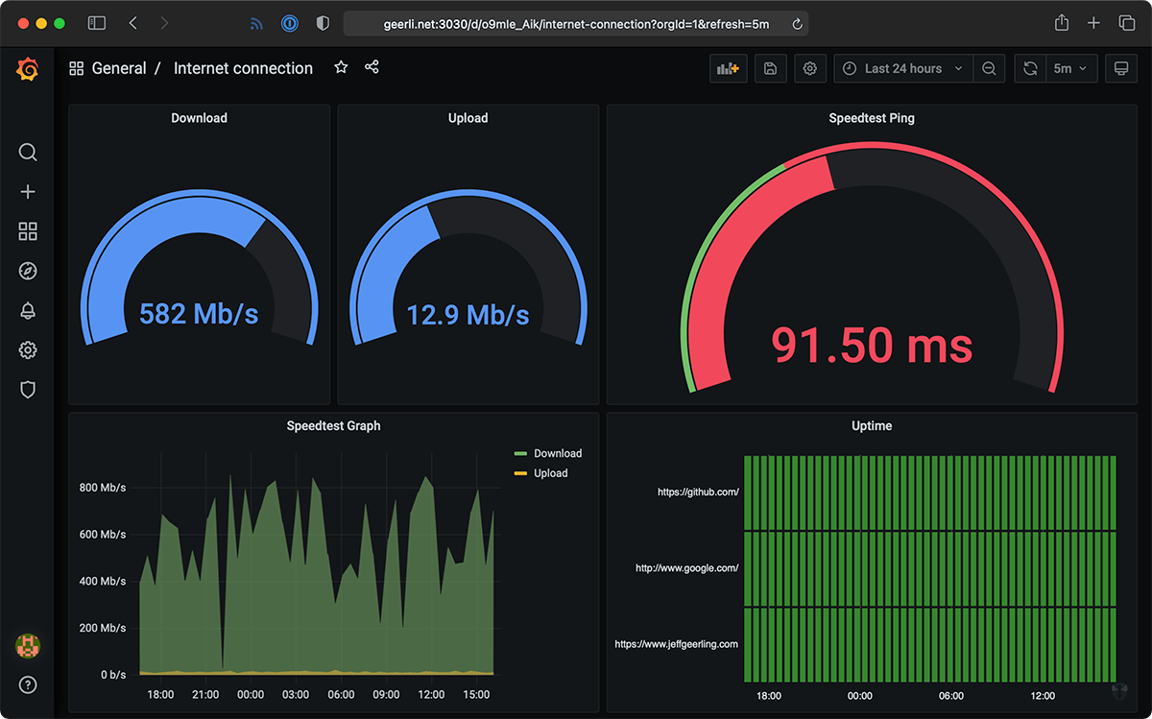Open the Last 24 hours time range picker

(x=900, y=68)
